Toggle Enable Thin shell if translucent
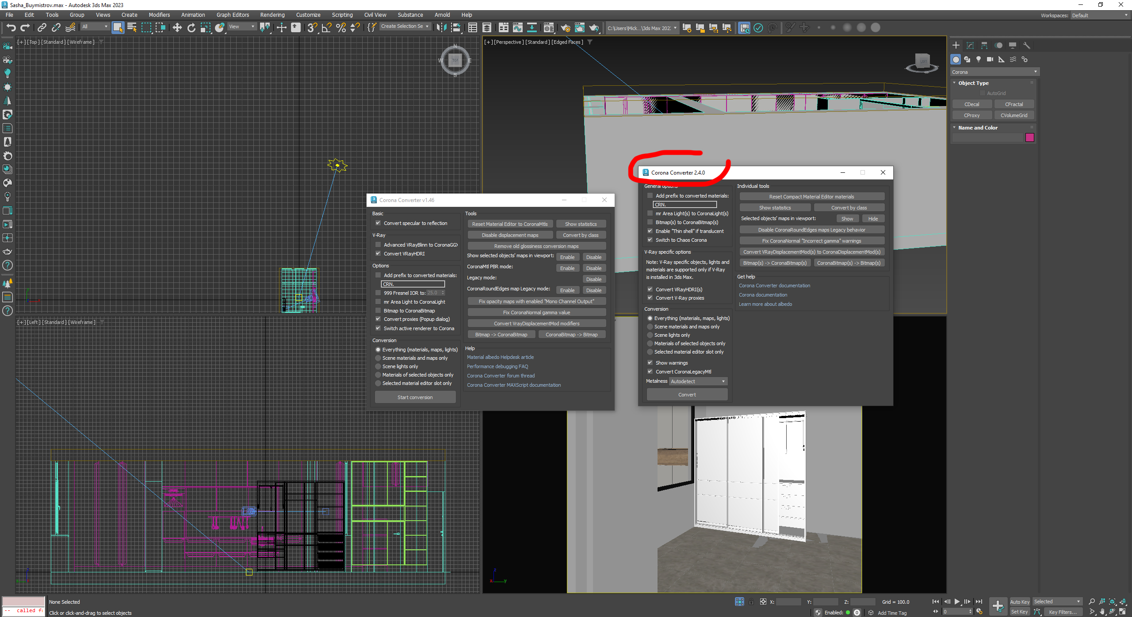Screen dimensions: 1132x617 pos(650,231)
